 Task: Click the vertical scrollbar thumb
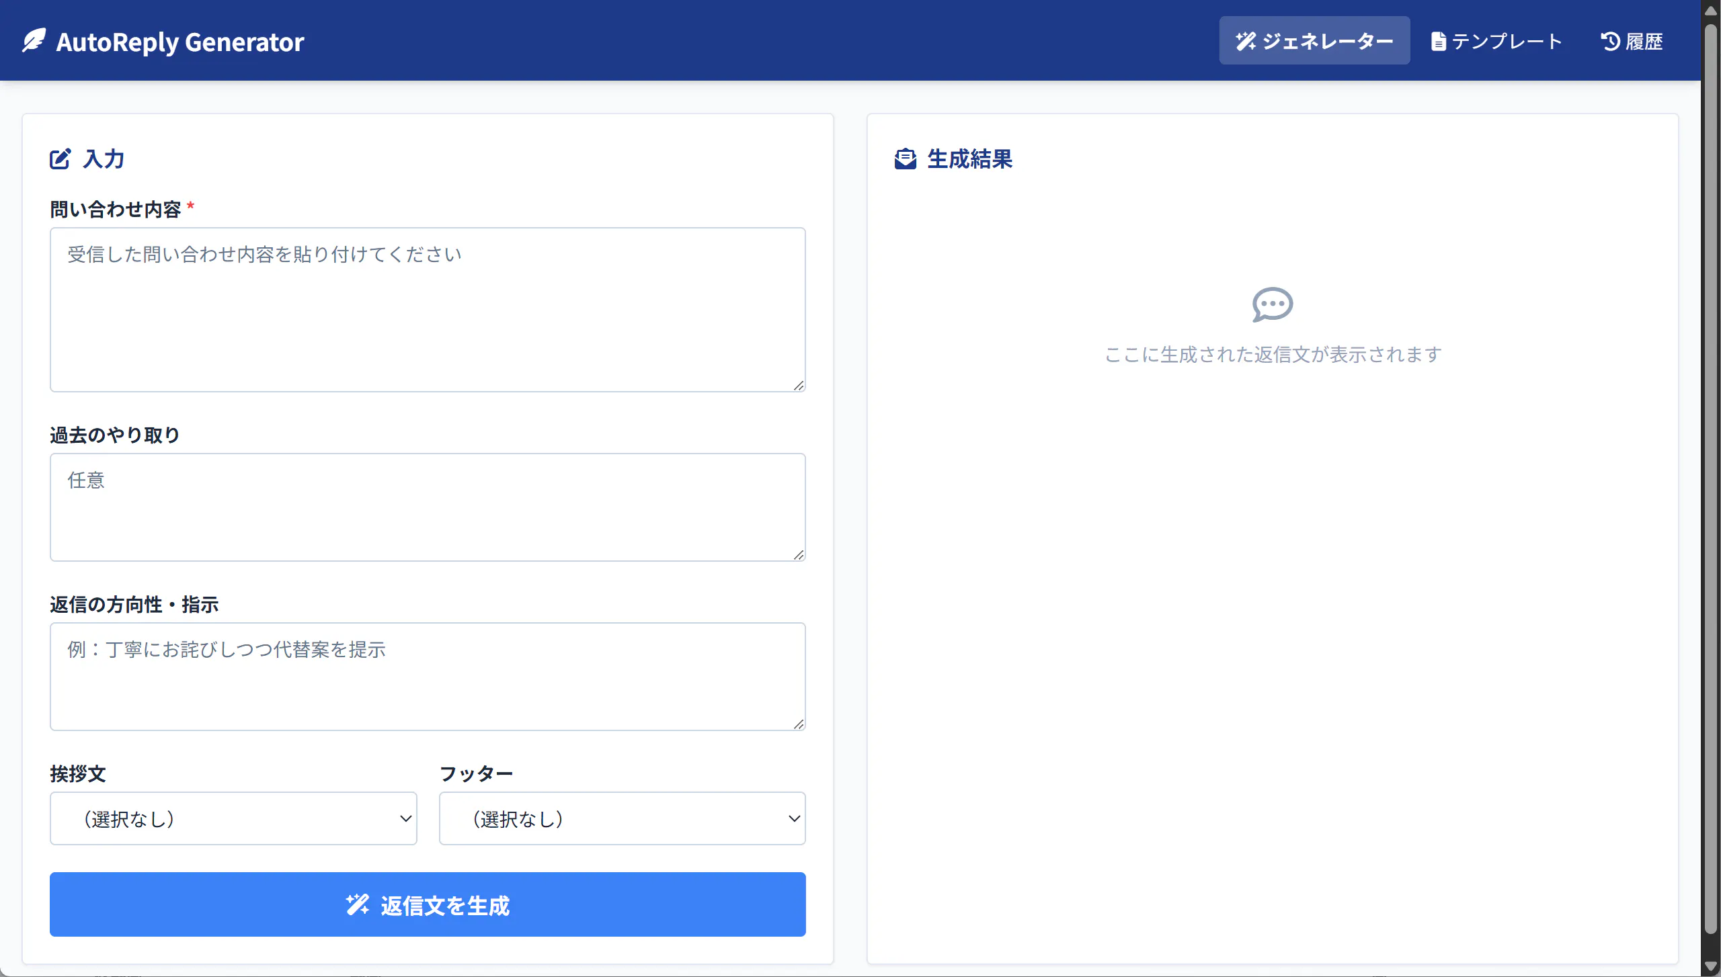pos(1711,480)
